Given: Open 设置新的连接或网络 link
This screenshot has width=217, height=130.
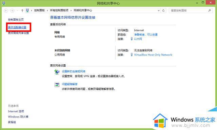Looking at the screenshot, I should coord(74,71).
